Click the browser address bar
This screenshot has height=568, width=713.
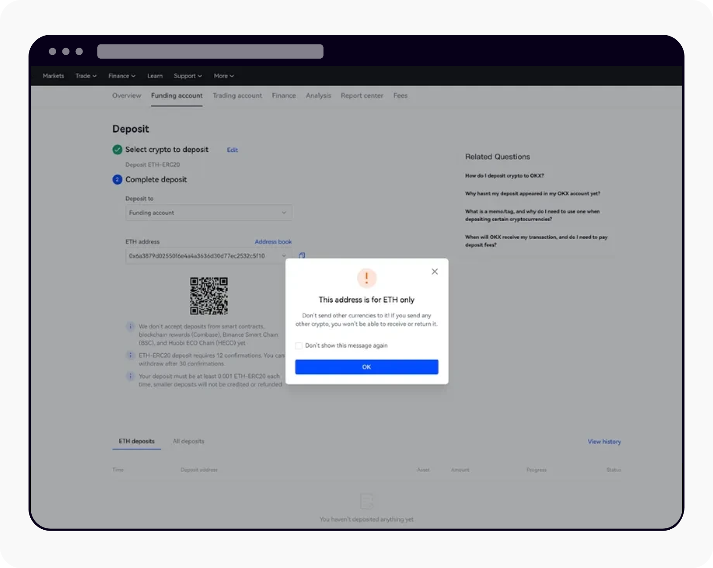(x=210, y=51)
